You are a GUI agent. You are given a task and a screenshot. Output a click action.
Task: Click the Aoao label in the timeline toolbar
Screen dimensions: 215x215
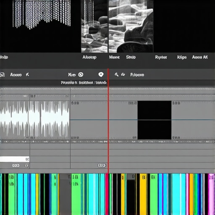[x=16, y=75]
